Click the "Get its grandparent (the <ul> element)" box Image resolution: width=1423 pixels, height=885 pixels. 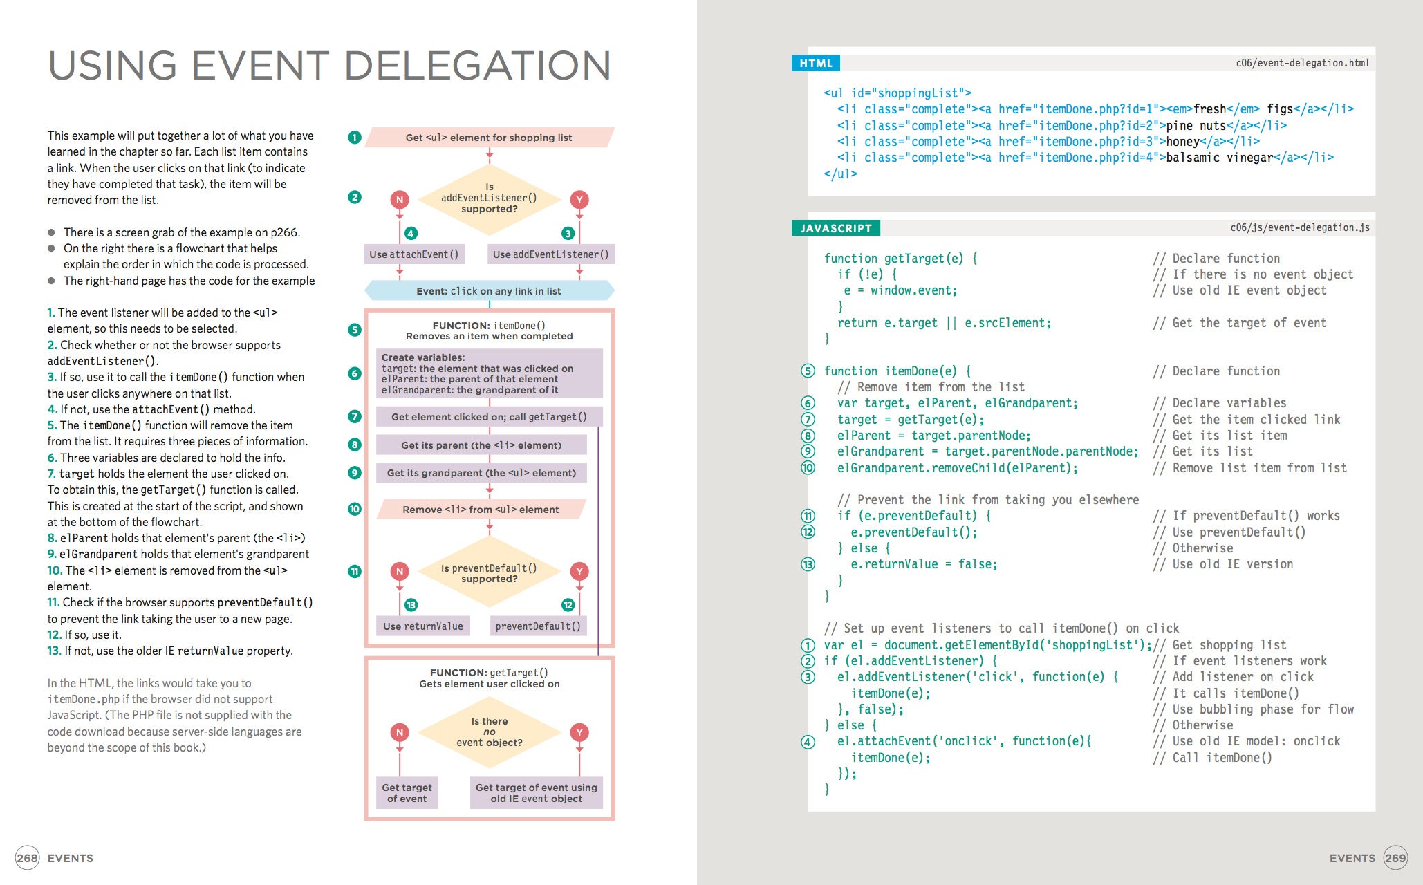(481, 473)
